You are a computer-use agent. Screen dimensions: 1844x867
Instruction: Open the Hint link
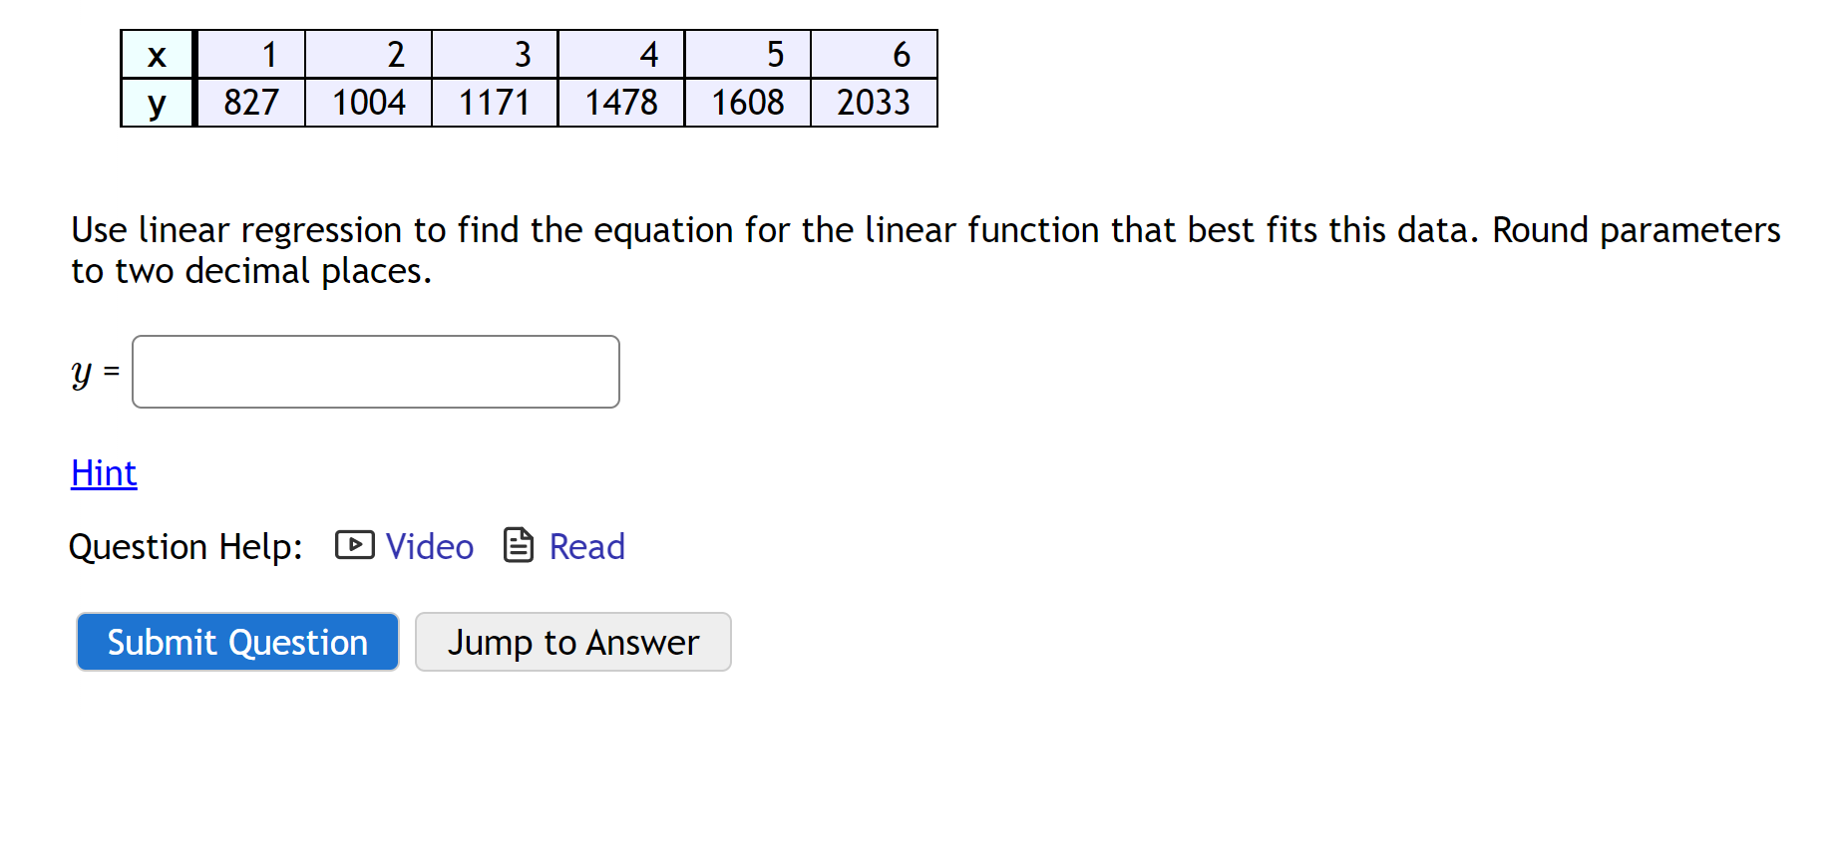coord(104,473)
